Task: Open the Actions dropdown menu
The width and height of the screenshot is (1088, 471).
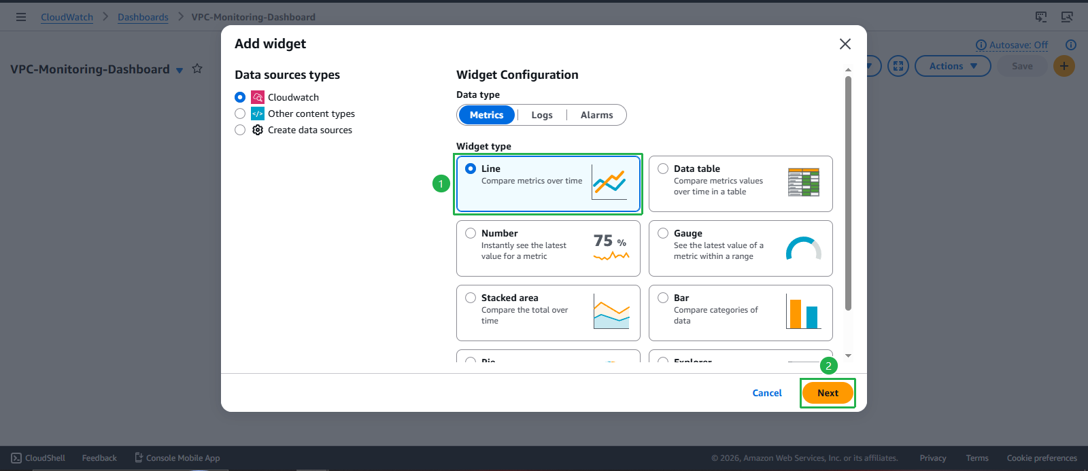Action: point(953,66)
